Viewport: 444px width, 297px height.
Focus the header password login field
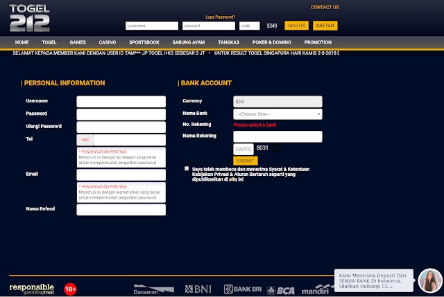tap(209, 26)
